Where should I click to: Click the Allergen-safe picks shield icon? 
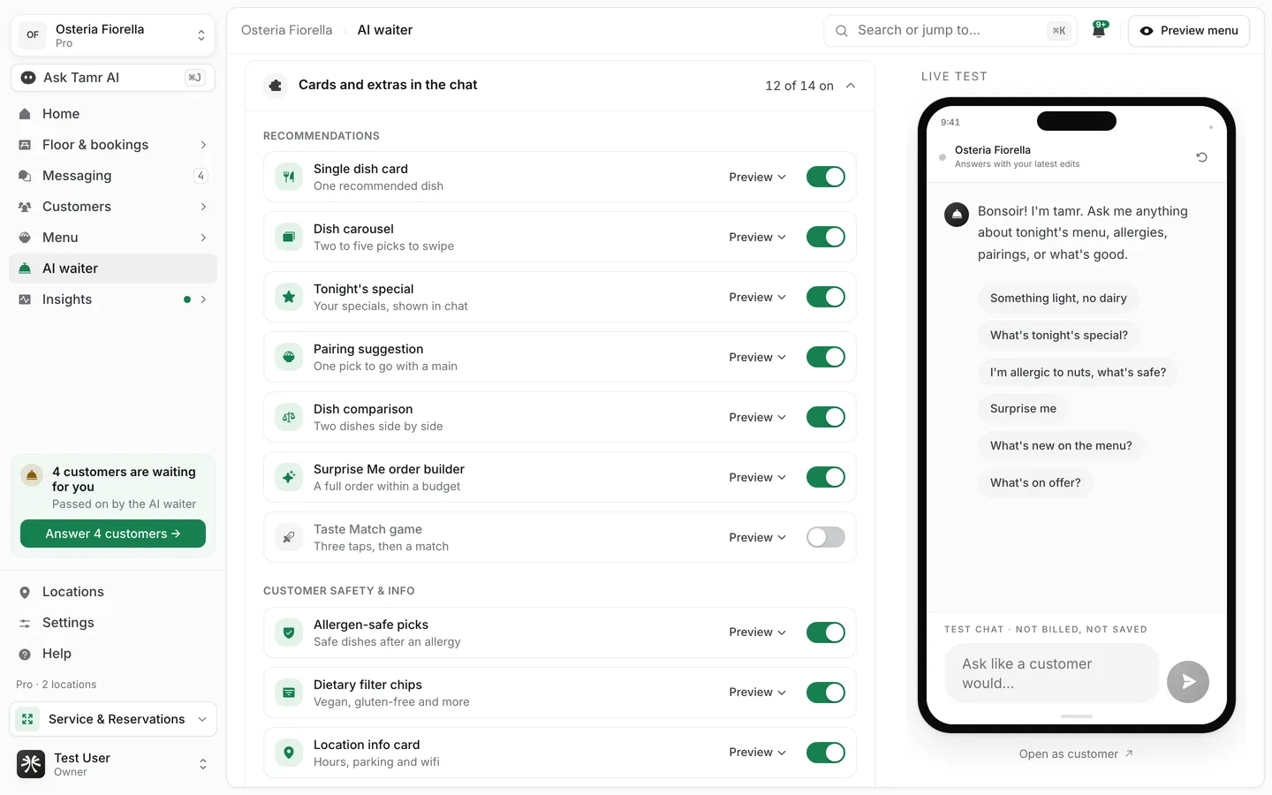[289, 632]
